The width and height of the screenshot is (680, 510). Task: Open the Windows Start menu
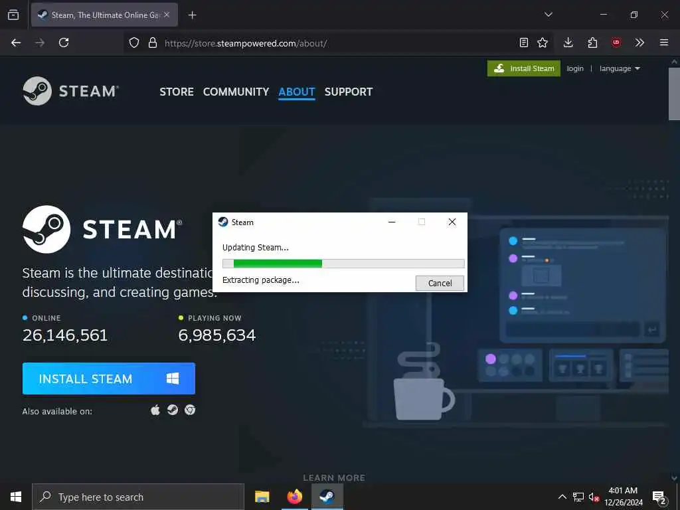(x=16, y=497)
